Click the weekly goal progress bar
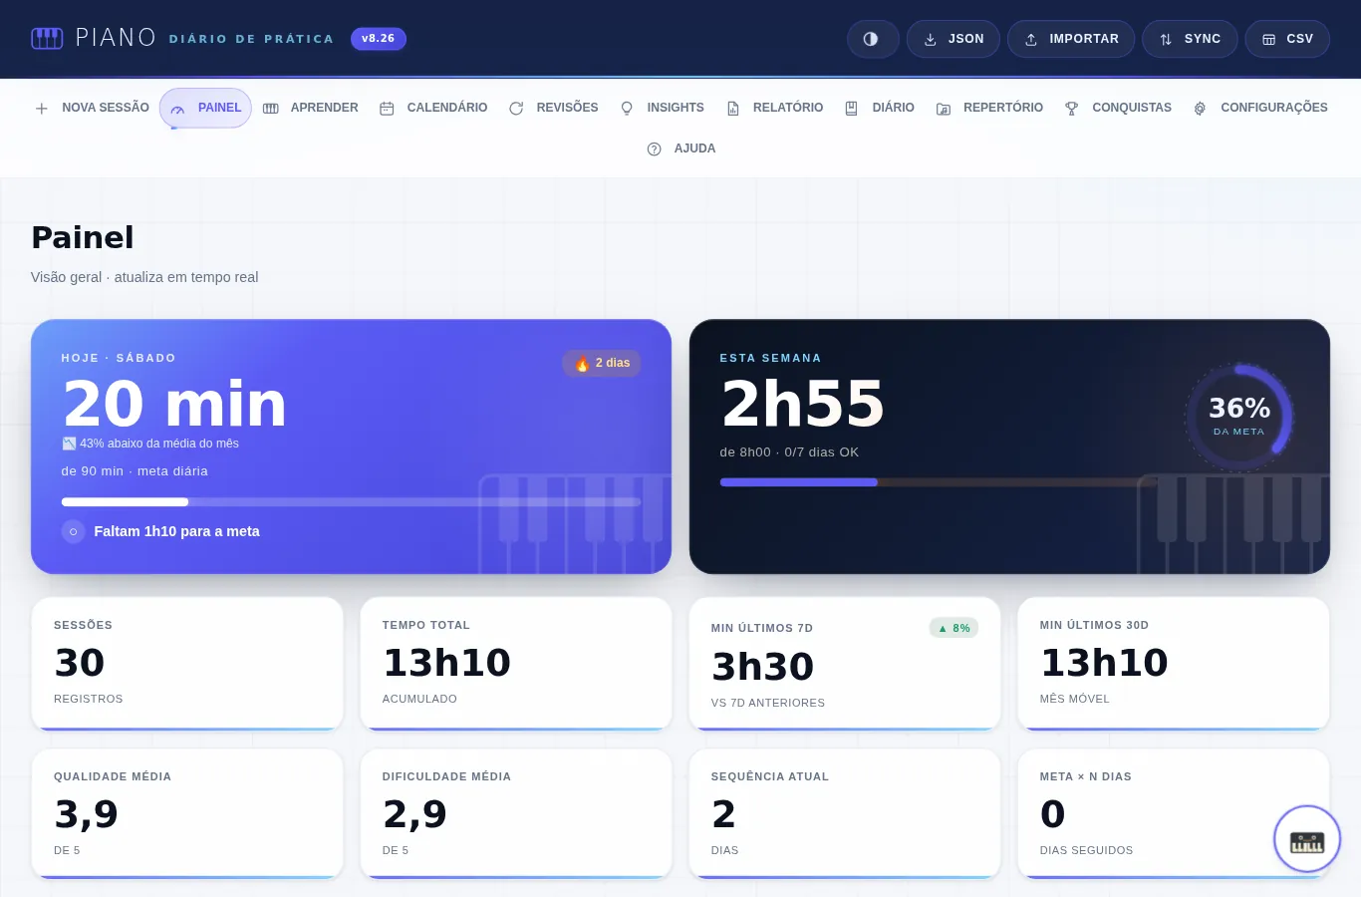Viewport: 1361px width, 897px height. click(x=939, y=482)
